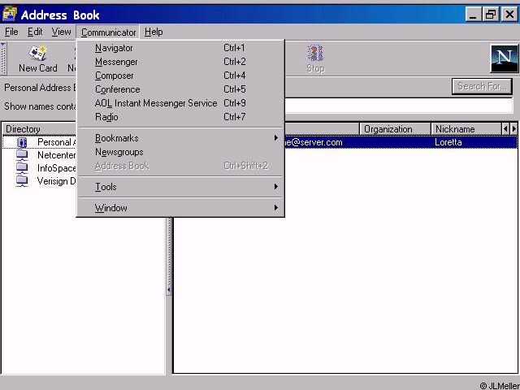Choose AOL Instant Messenger Service
This screenshot has height=390, width=520.
180,103
